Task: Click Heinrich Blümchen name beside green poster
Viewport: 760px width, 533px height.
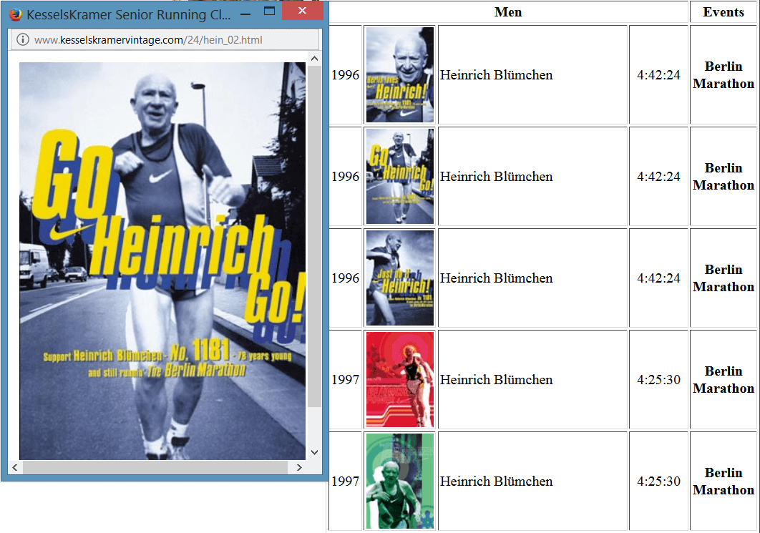Action: [x=497, y=481]
